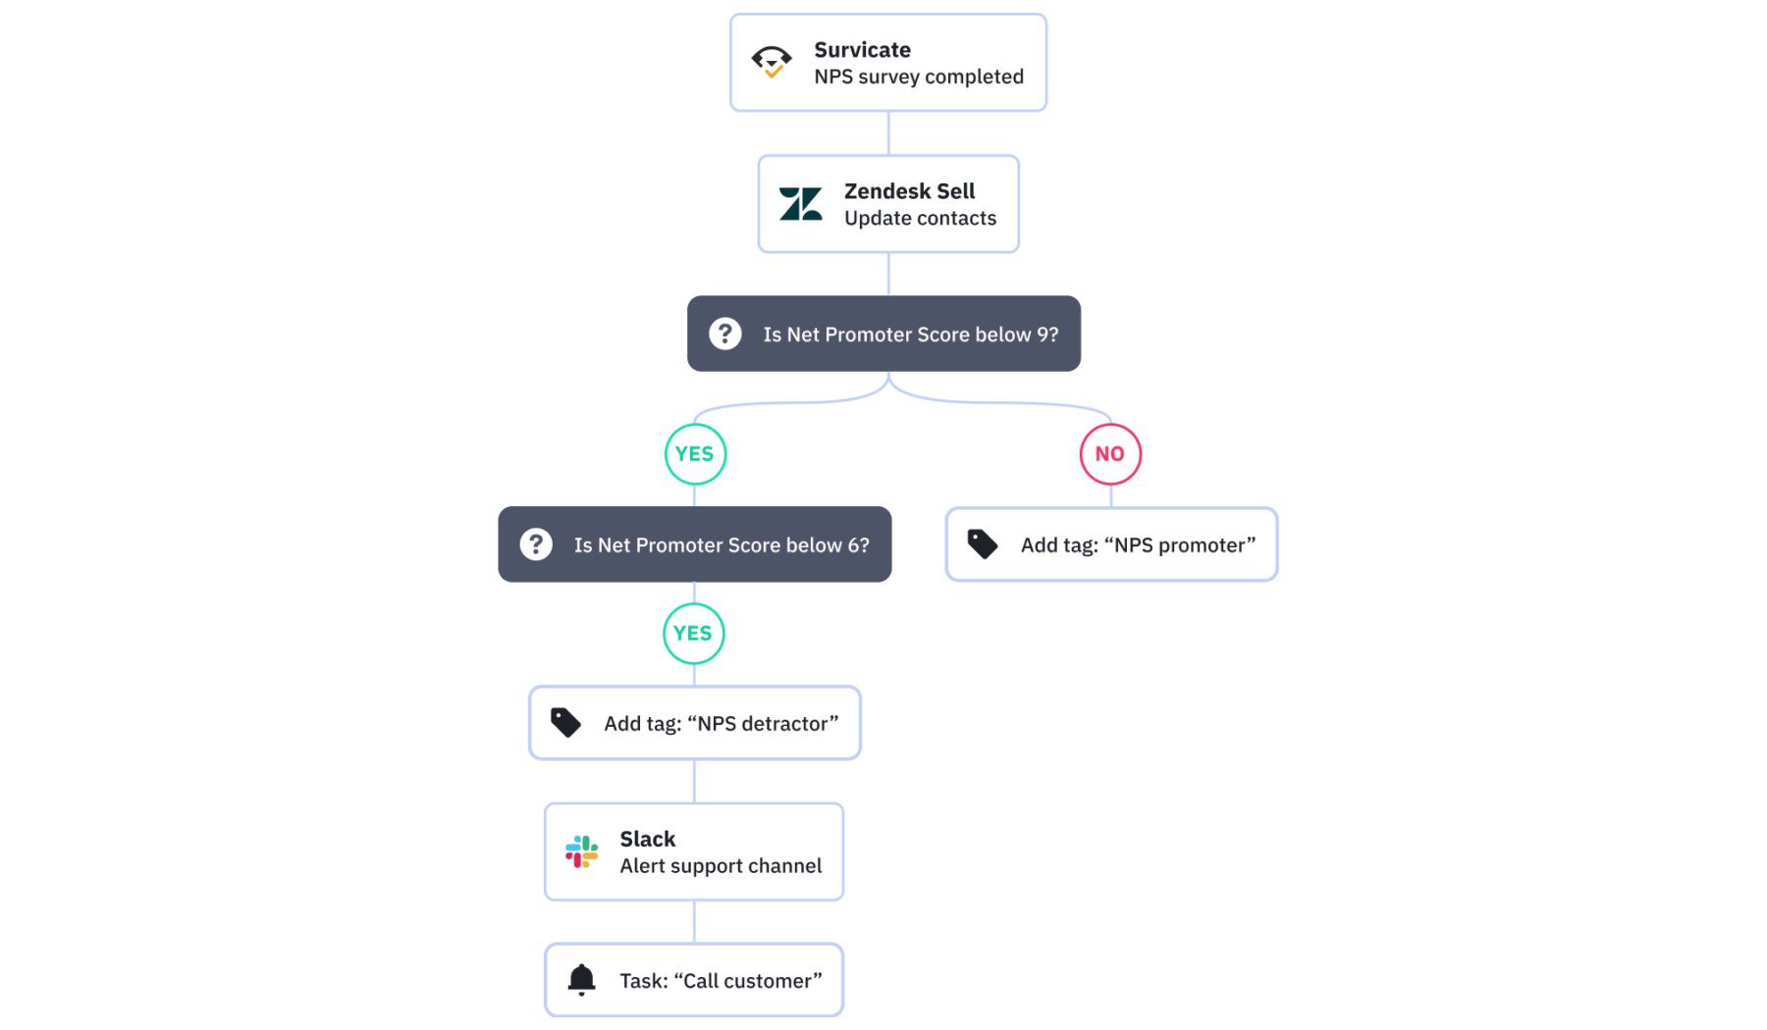Screen dimensions: 1767x1030
Task: Click the Survicate logo icon
Action: click(772, 62)
